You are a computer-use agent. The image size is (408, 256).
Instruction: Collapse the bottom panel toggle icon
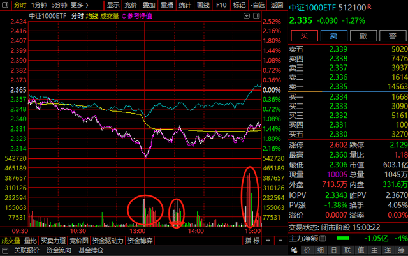[x=5, y=251]
